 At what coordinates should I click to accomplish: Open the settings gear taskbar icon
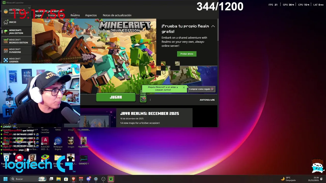point(96,179)
